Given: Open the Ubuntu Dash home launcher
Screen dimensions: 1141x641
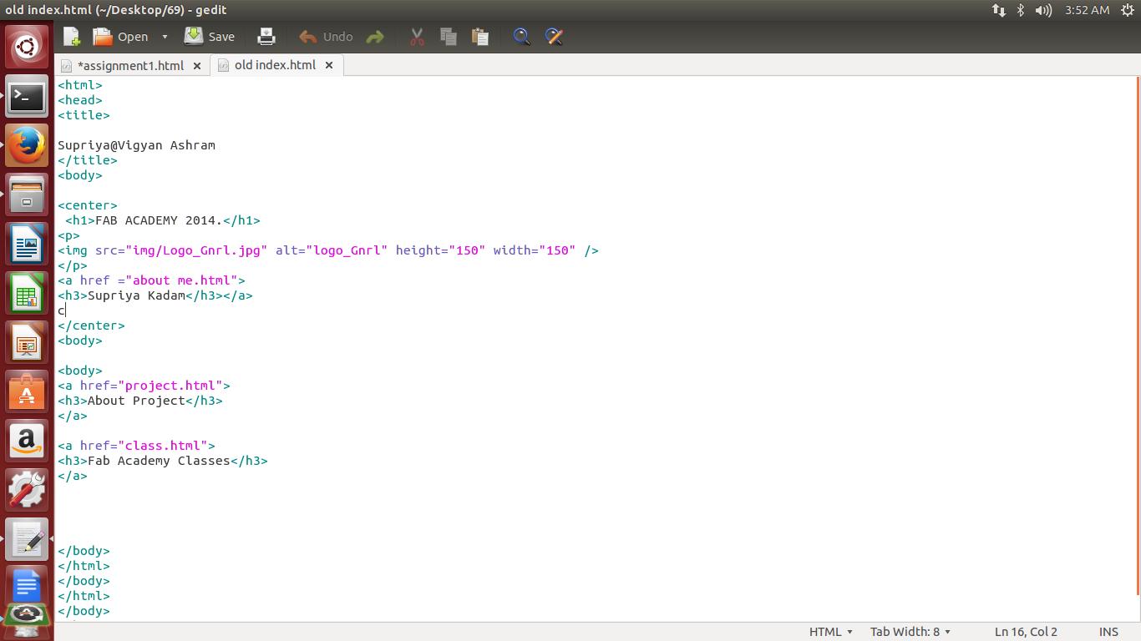Looking at the screenshot, I should point(27,47).
